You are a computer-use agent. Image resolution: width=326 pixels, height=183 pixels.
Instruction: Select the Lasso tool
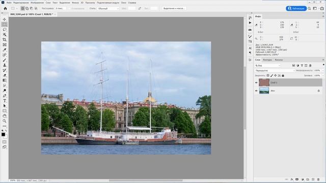point(5,29)
